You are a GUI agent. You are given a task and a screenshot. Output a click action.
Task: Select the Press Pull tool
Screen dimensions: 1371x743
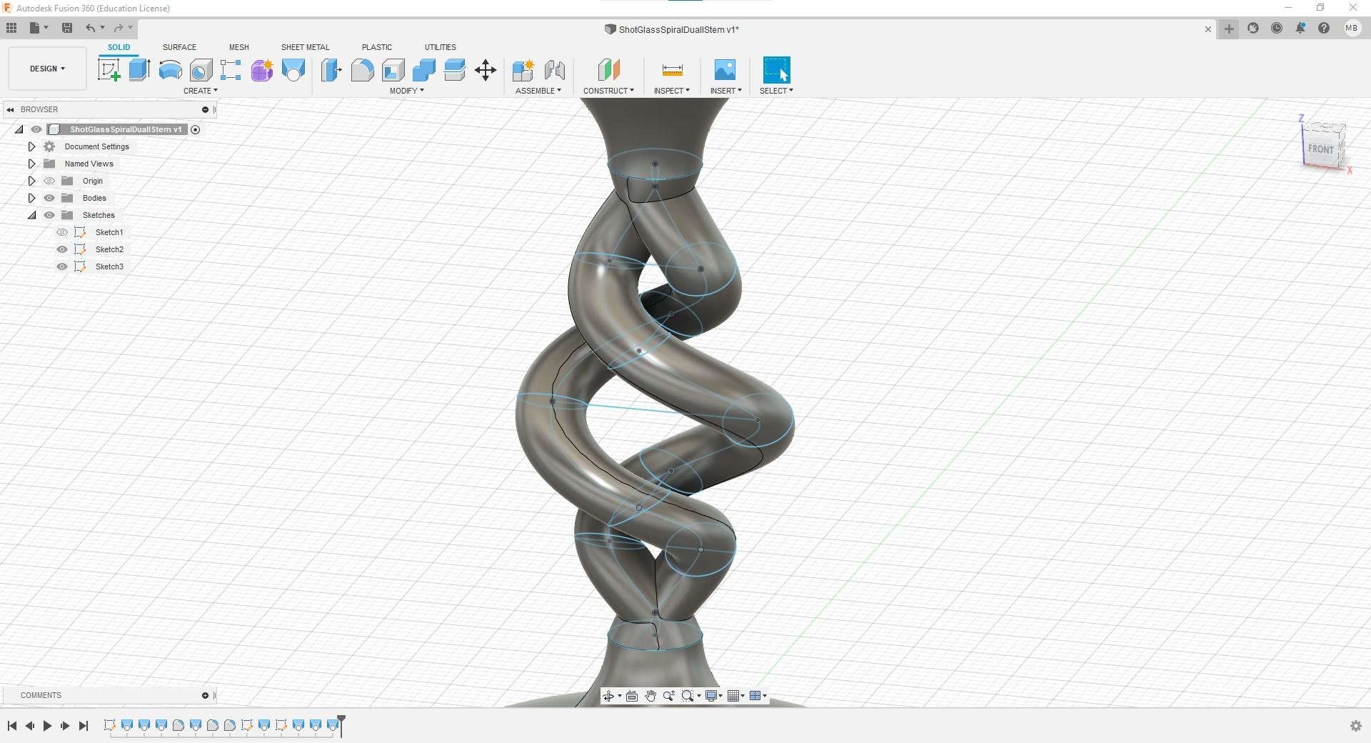click(331, 70)
